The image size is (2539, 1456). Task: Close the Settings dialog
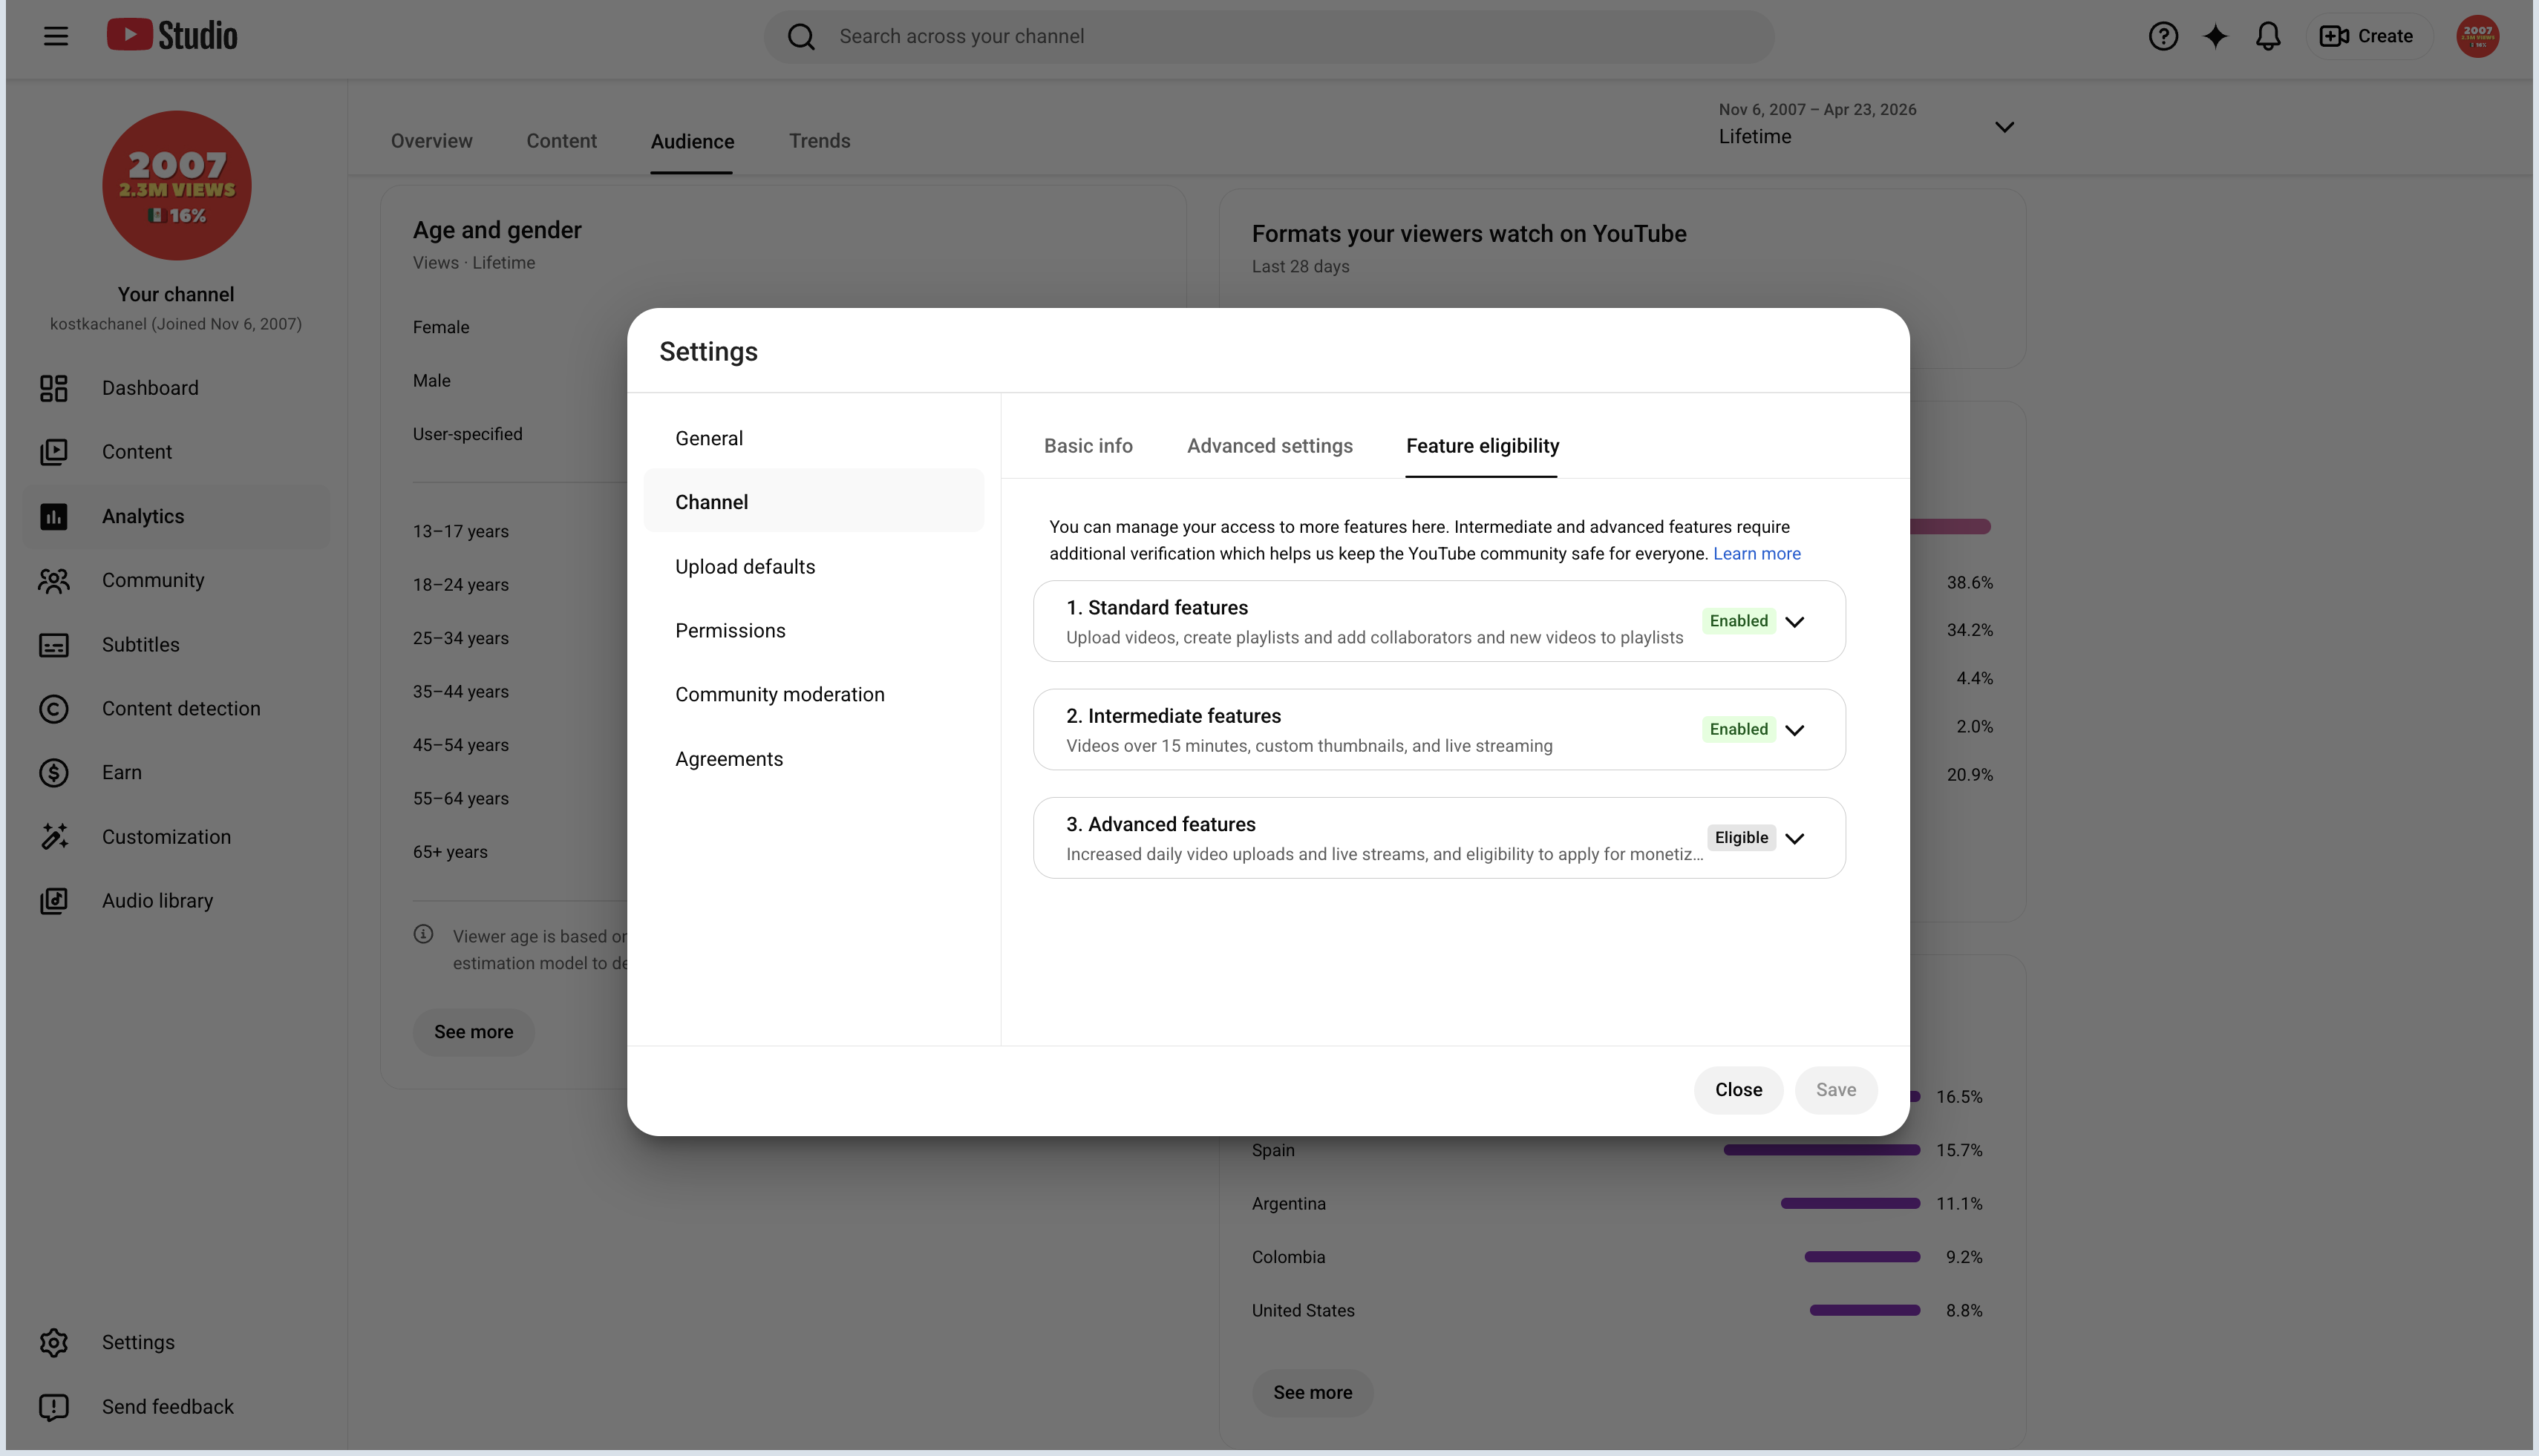pyautogui.click(x=1739, y=1090)
